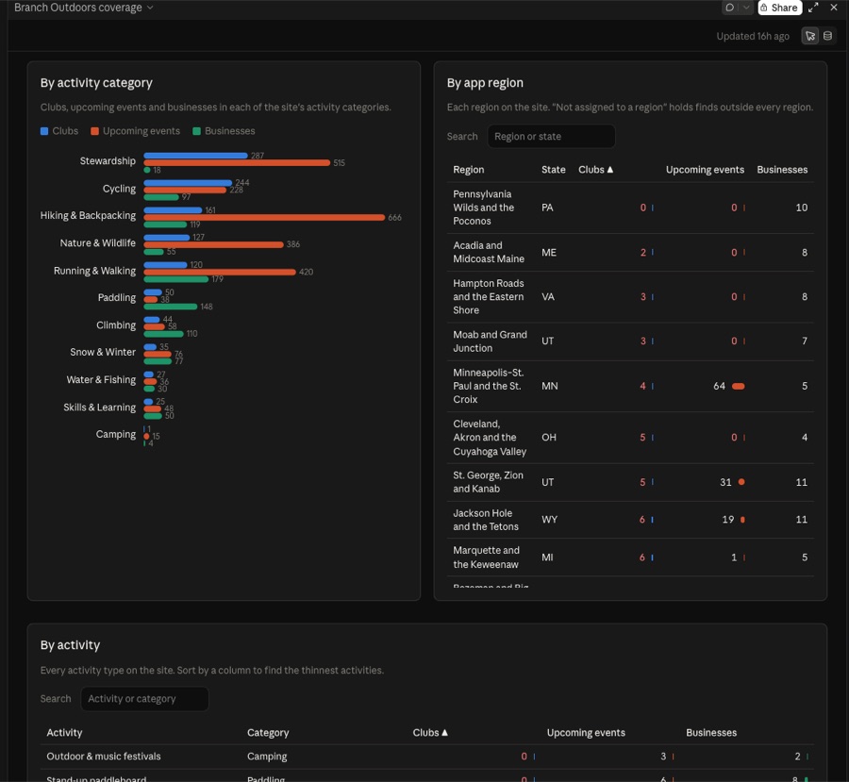The image size is (849, 782).
Task: Expand the chevron next to comment icon
Action: click(x=746, y=8)
